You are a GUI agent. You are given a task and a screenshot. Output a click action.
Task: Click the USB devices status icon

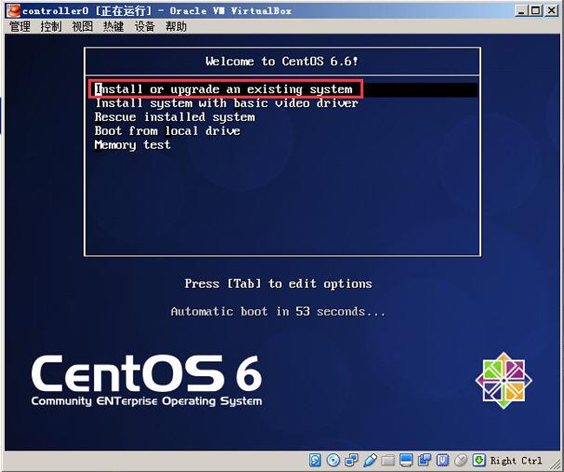[370, 460]
